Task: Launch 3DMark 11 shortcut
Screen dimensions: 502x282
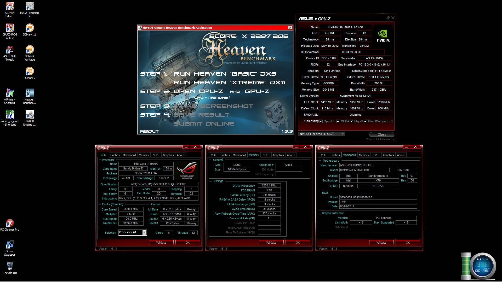Action: pyautogui.click(x=30, y=30)
